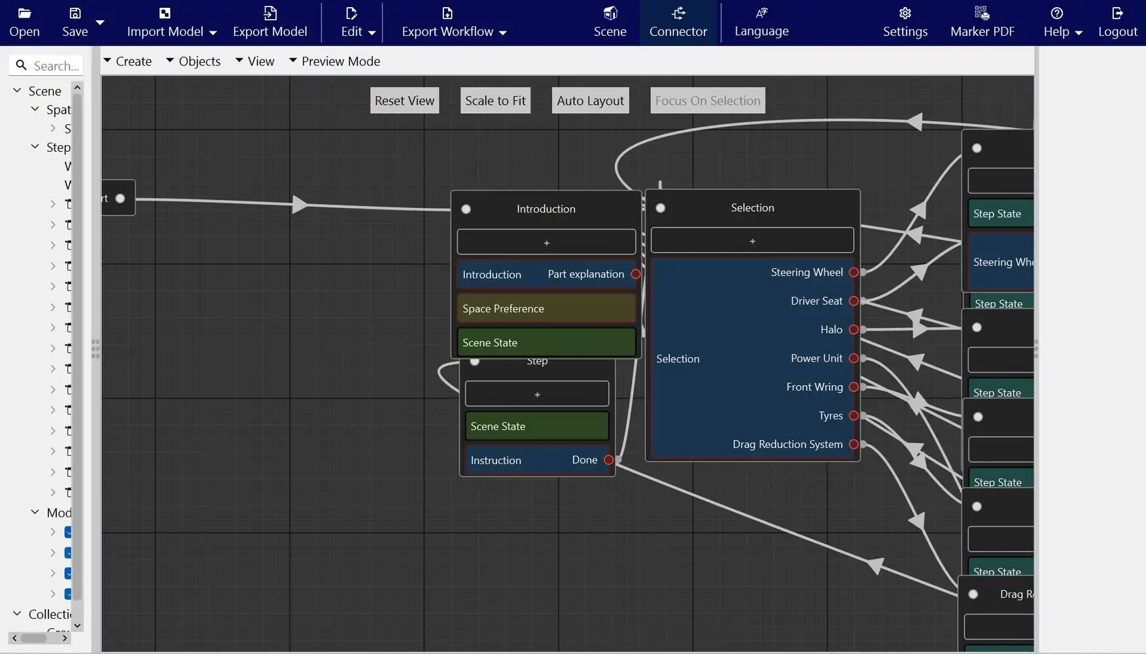Image resolution: width=1146 pixels, height=654 pixels.
Task: Click the Edit document icon
Action: pyautogui.click(x=351, y=13)
